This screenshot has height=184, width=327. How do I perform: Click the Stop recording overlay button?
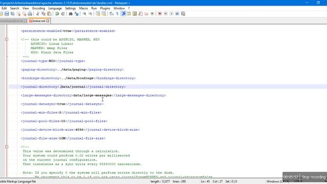[x=314, y=177]
